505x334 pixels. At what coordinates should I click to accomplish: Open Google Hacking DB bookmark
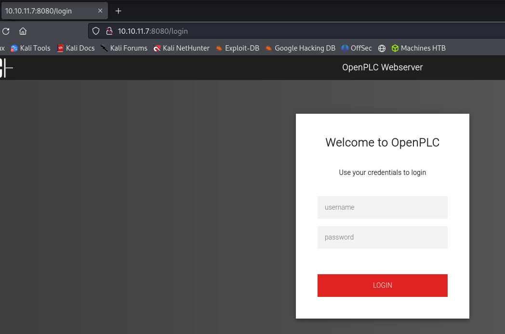(300, 48)
